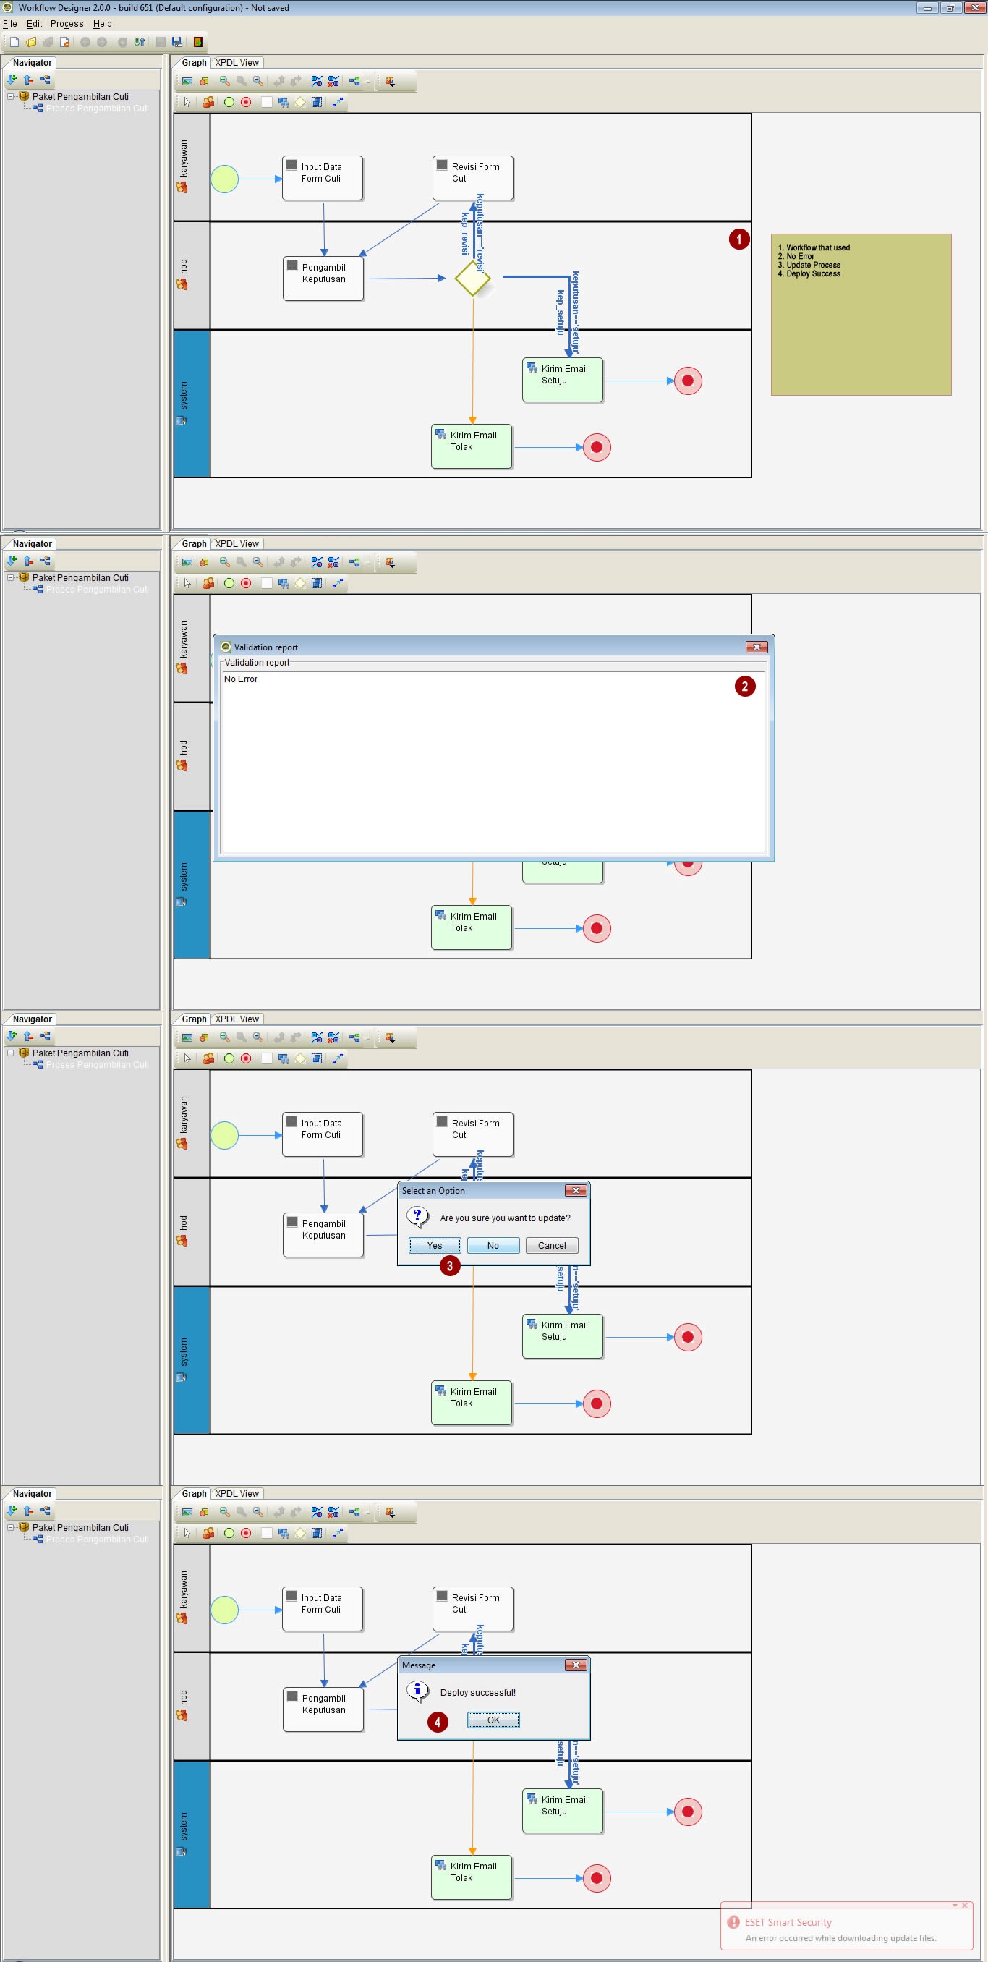988x1962 pixels.
Task: Click the Open folder icon in main toolbar
Action: [31, 42]
